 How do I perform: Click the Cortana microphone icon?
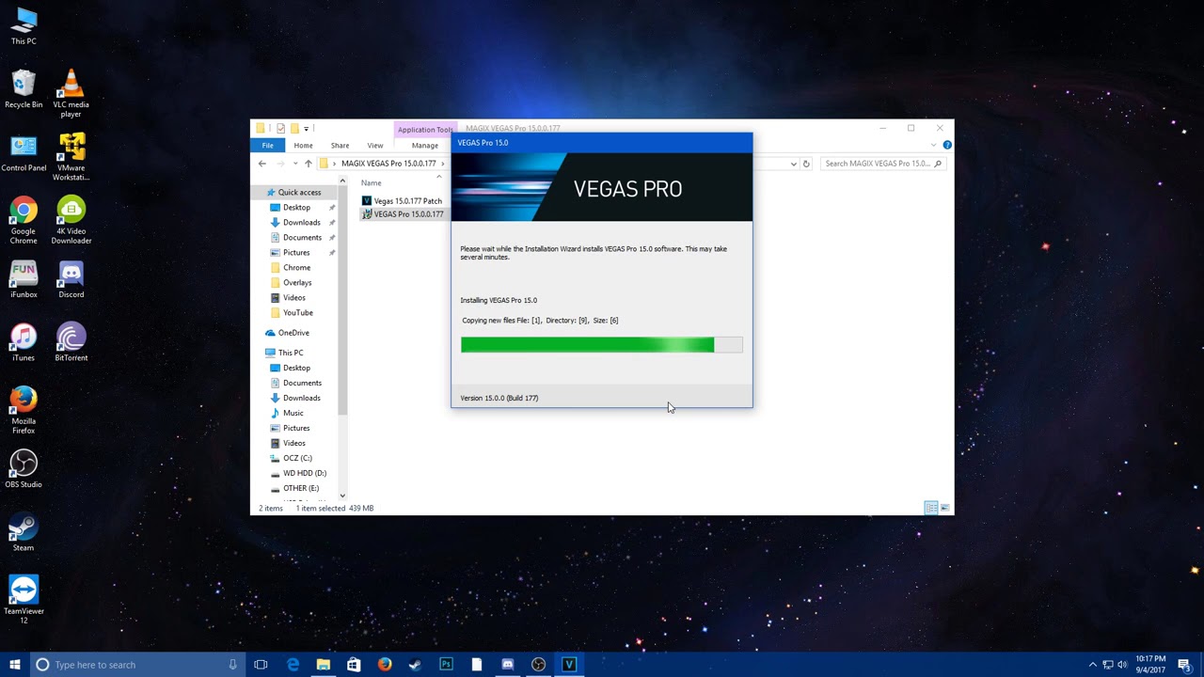pyautogui.click(x=232, y=665)
